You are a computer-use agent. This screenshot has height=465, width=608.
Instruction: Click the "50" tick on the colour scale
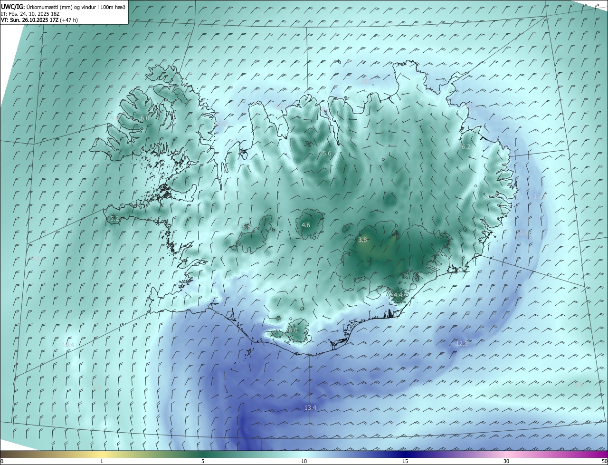(x=604, y=462)
